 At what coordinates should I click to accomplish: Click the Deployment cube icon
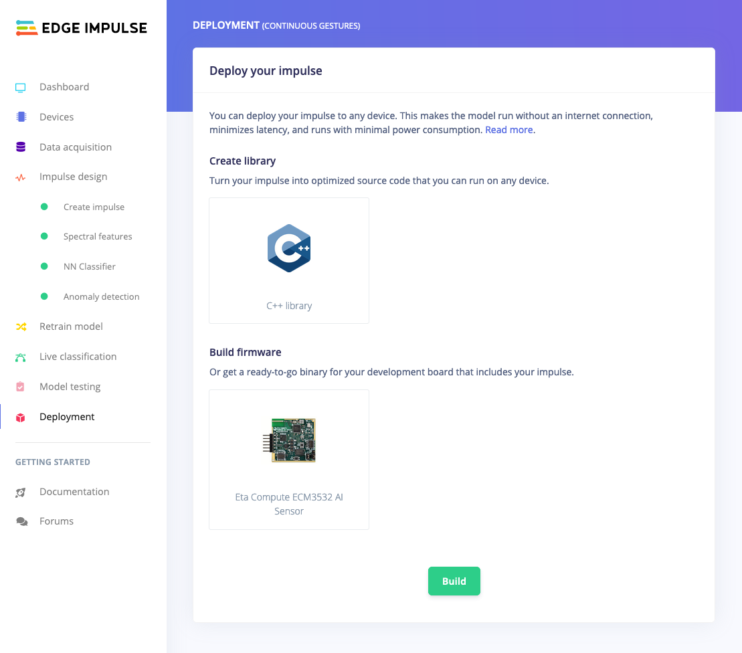click(x=20, y=417)
